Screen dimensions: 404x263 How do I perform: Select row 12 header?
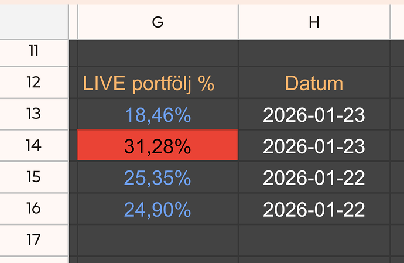pyautogui.click(x=34, y=83)
